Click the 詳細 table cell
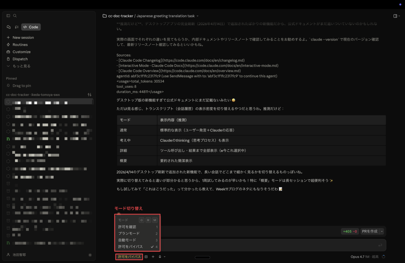405x263 pixels. 137,151
